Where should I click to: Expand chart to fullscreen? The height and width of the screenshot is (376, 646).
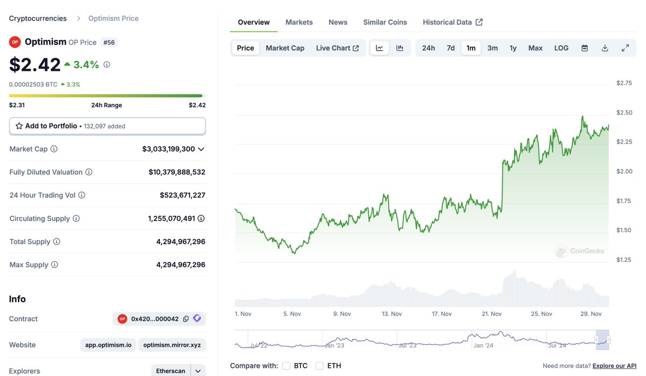coord(626,48)
